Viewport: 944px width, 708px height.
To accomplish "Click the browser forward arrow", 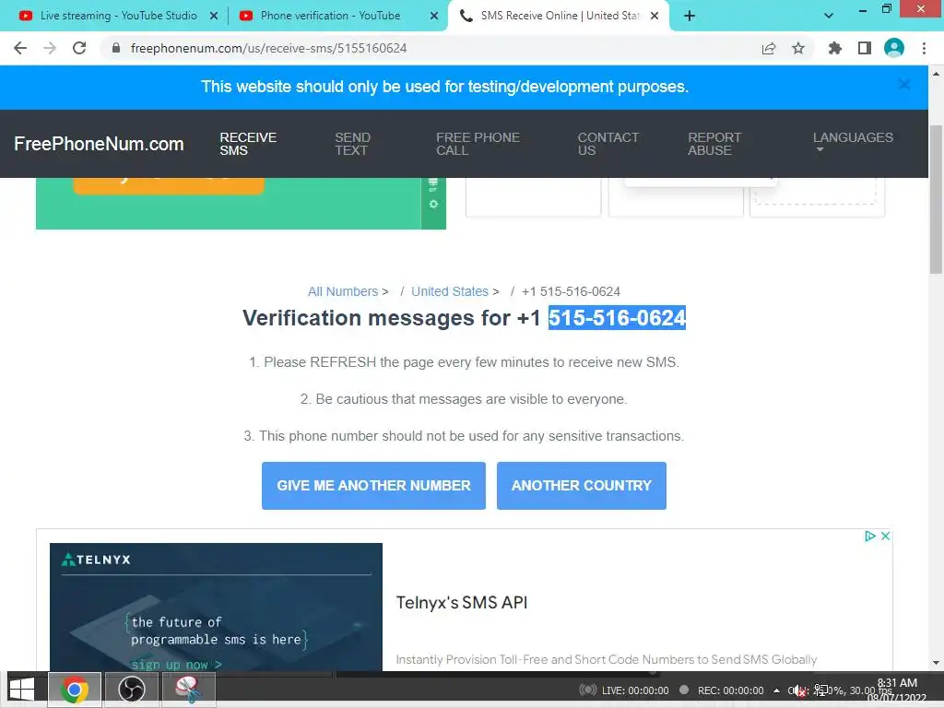I will click(x=50, y=48).
